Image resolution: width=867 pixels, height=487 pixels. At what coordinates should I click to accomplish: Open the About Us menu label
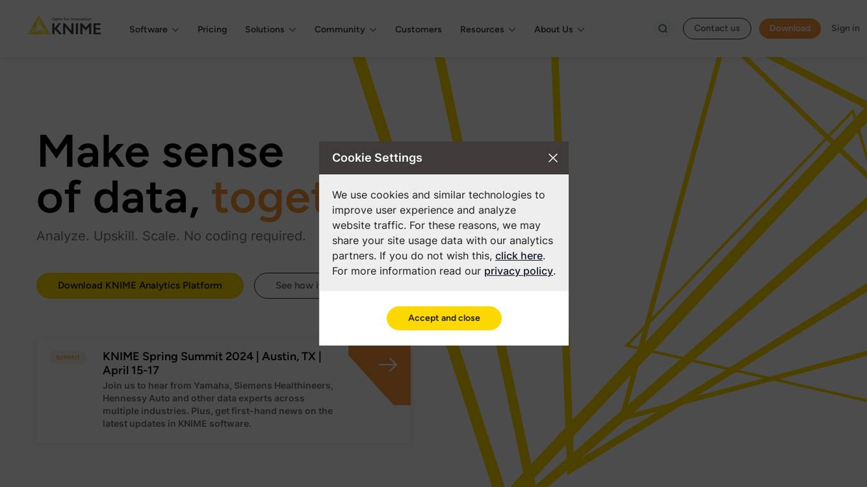click(x=553, y=29)
